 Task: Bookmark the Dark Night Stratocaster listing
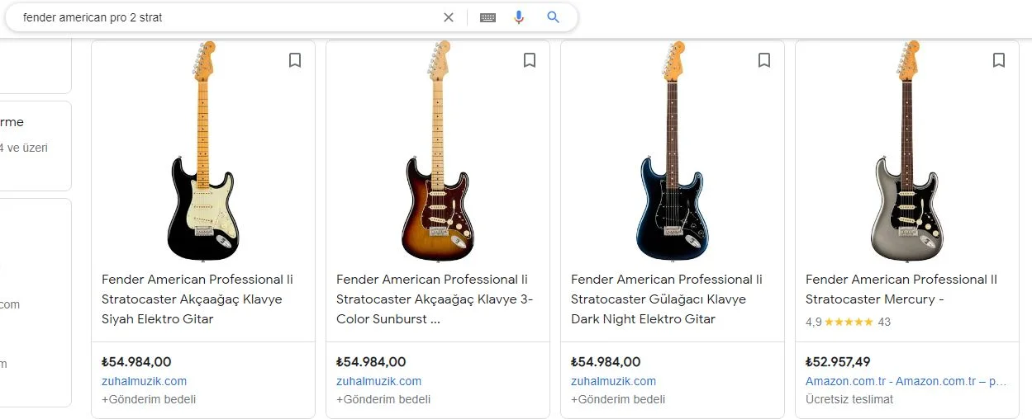point(764,60)
